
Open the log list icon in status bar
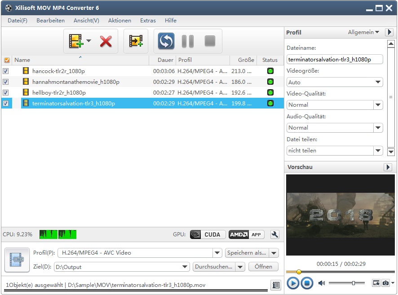[276, 285]
